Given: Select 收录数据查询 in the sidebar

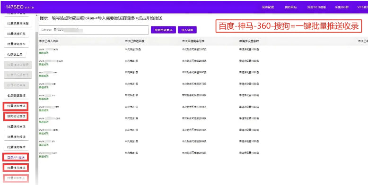Looking at the screenshot, I should pos(17,95).
